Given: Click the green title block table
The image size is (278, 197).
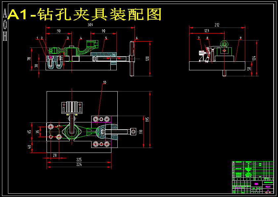Looking at the screenshot, I should click(x=253, y=177).
